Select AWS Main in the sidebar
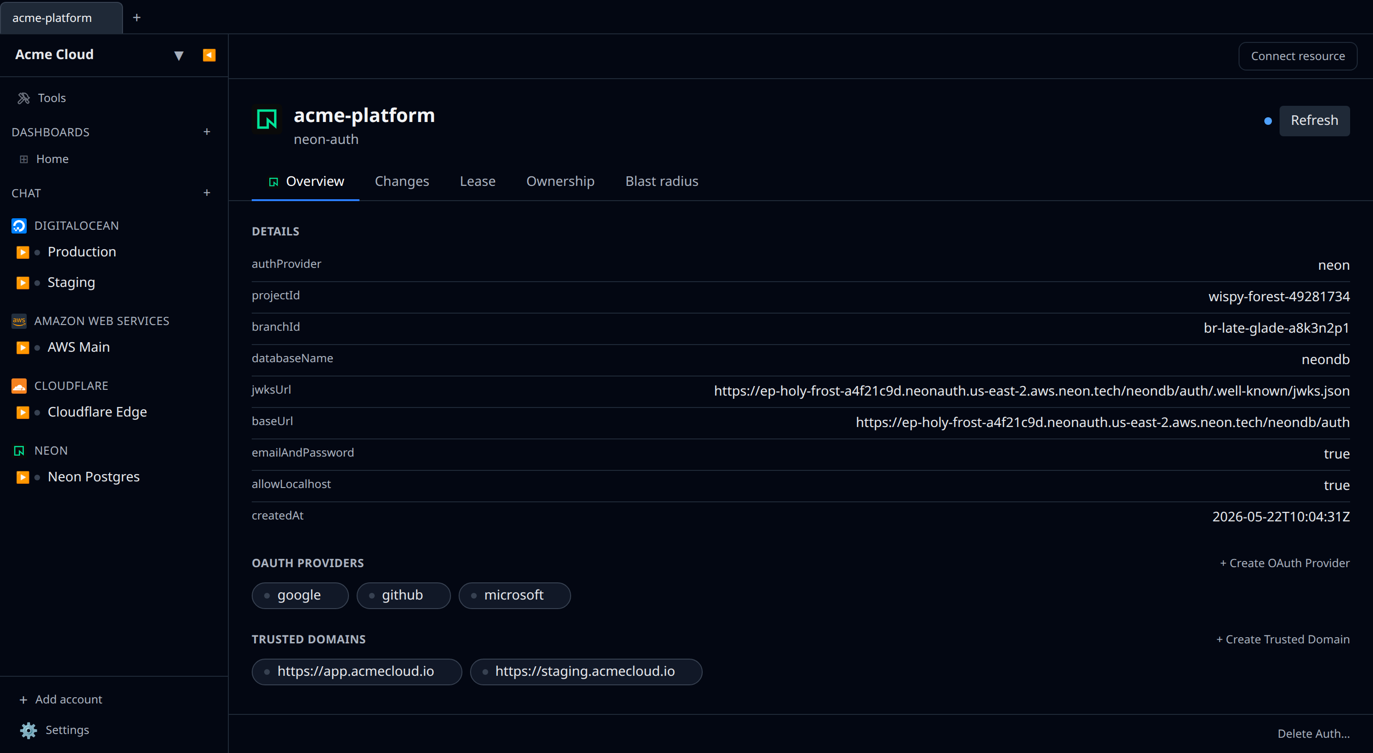This screenshot has height=753, width=1373. tap(78, 347)
